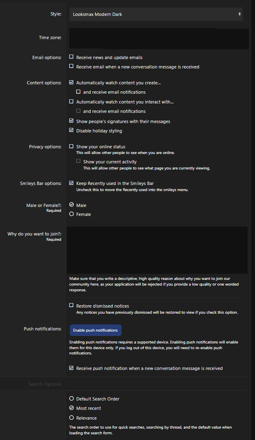Enable Show your online status

tap(72, 146)
